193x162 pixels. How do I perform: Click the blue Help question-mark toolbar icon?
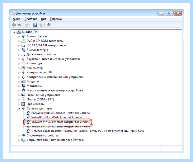[35, 25]
